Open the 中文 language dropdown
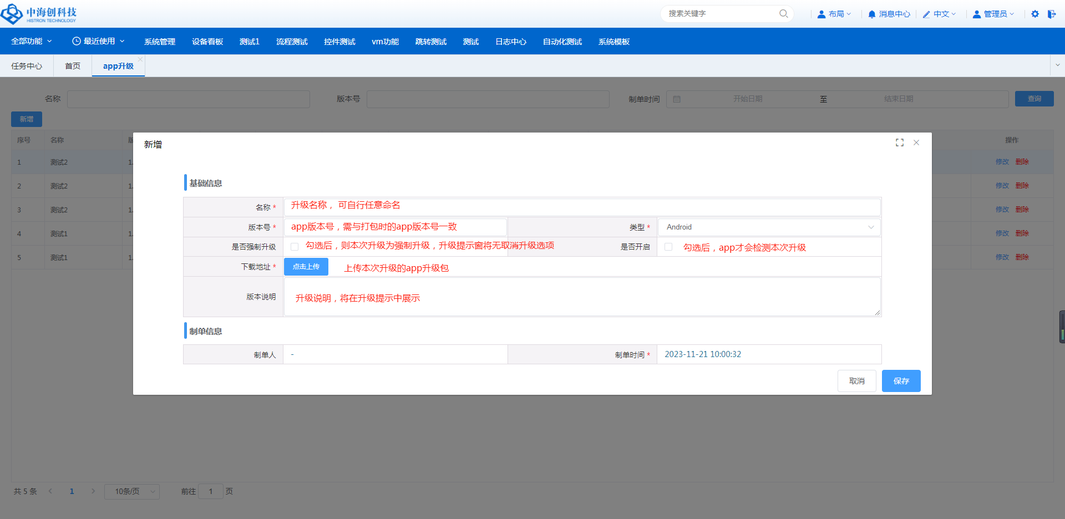 939,14
